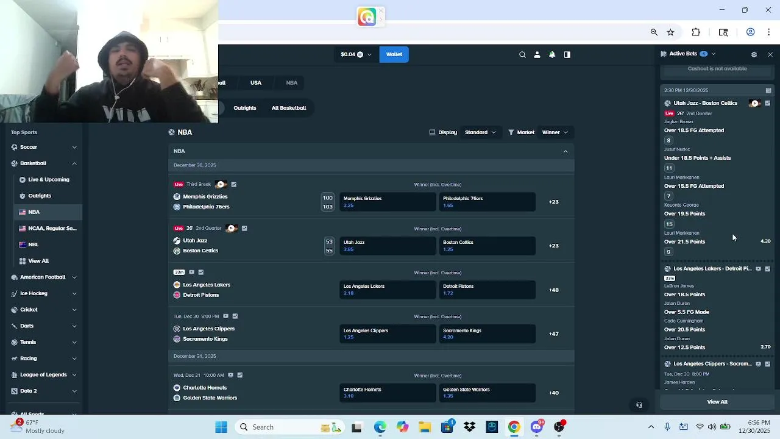Open Windows Start menu
Viewport: 780px width, 439px height.
tap(221, 427)
